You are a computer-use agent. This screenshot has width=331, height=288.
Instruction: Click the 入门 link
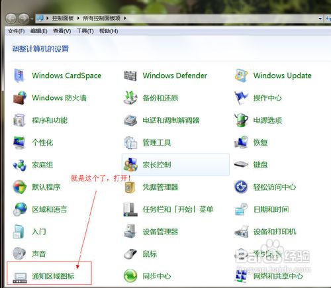[x=39, y=232]
